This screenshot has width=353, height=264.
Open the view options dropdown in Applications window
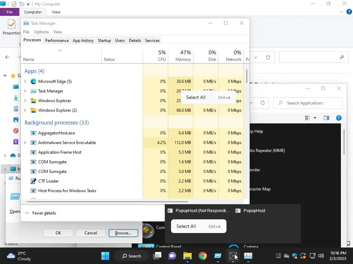pos(315,118)
